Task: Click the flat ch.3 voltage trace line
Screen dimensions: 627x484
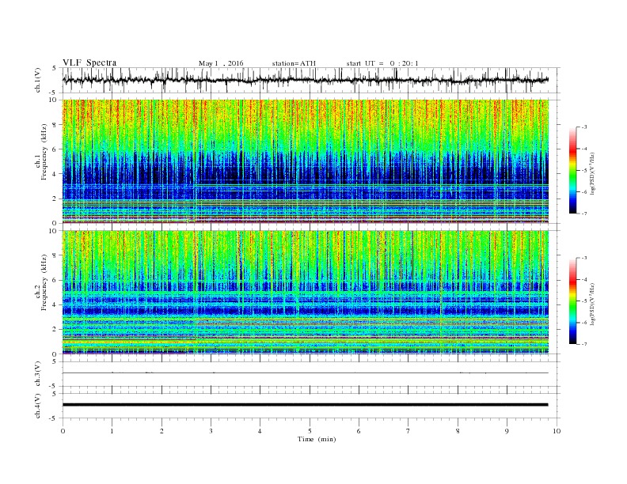Action: pyautogui.click(x=306, y=373)
